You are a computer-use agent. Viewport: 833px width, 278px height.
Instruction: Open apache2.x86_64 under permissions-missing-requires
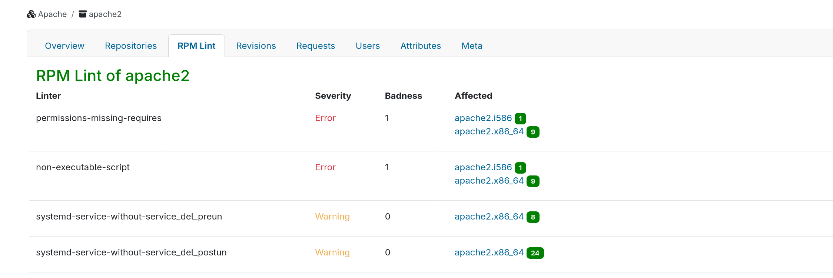tap(489, 131)
